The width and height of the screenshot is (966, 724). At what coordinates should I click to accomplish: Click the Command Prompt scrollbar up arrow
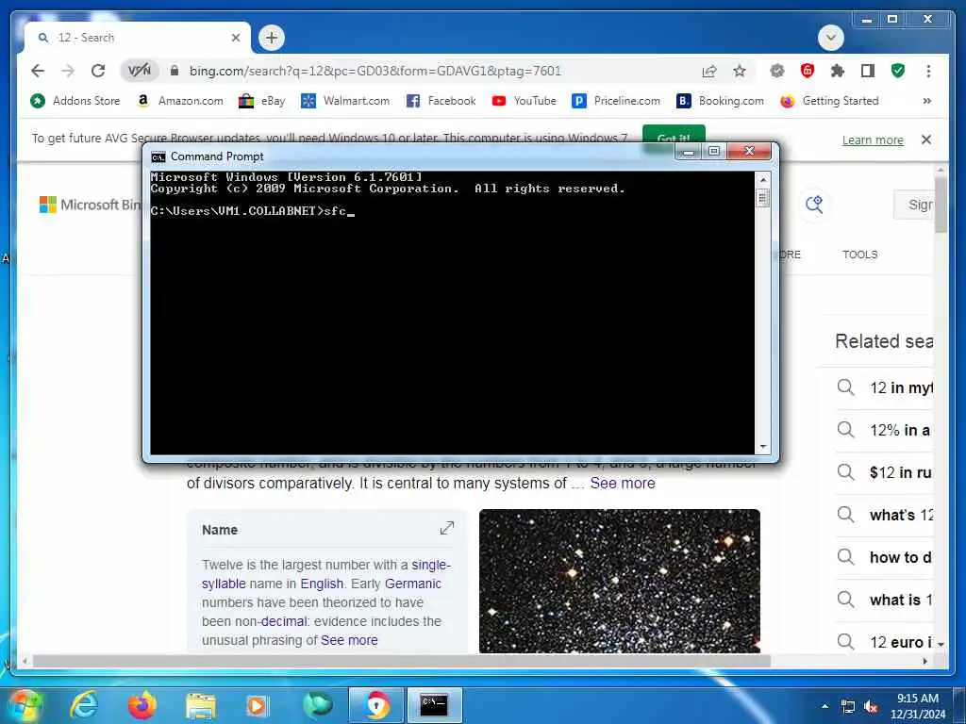[762, 179]
